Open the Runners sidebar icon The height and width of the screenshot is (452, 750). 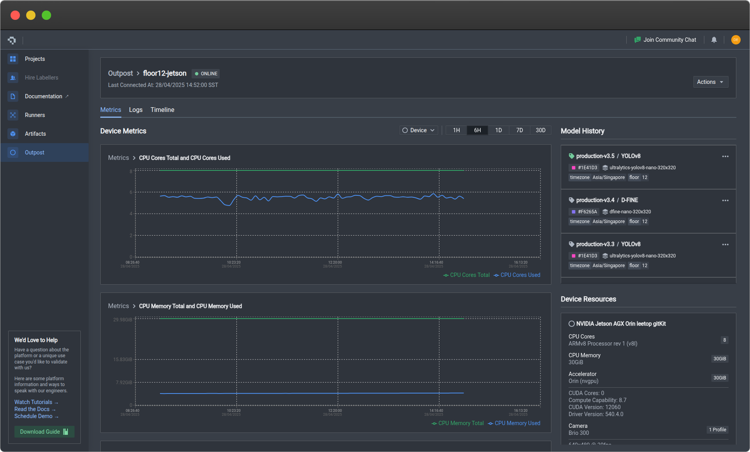point(13,115)
